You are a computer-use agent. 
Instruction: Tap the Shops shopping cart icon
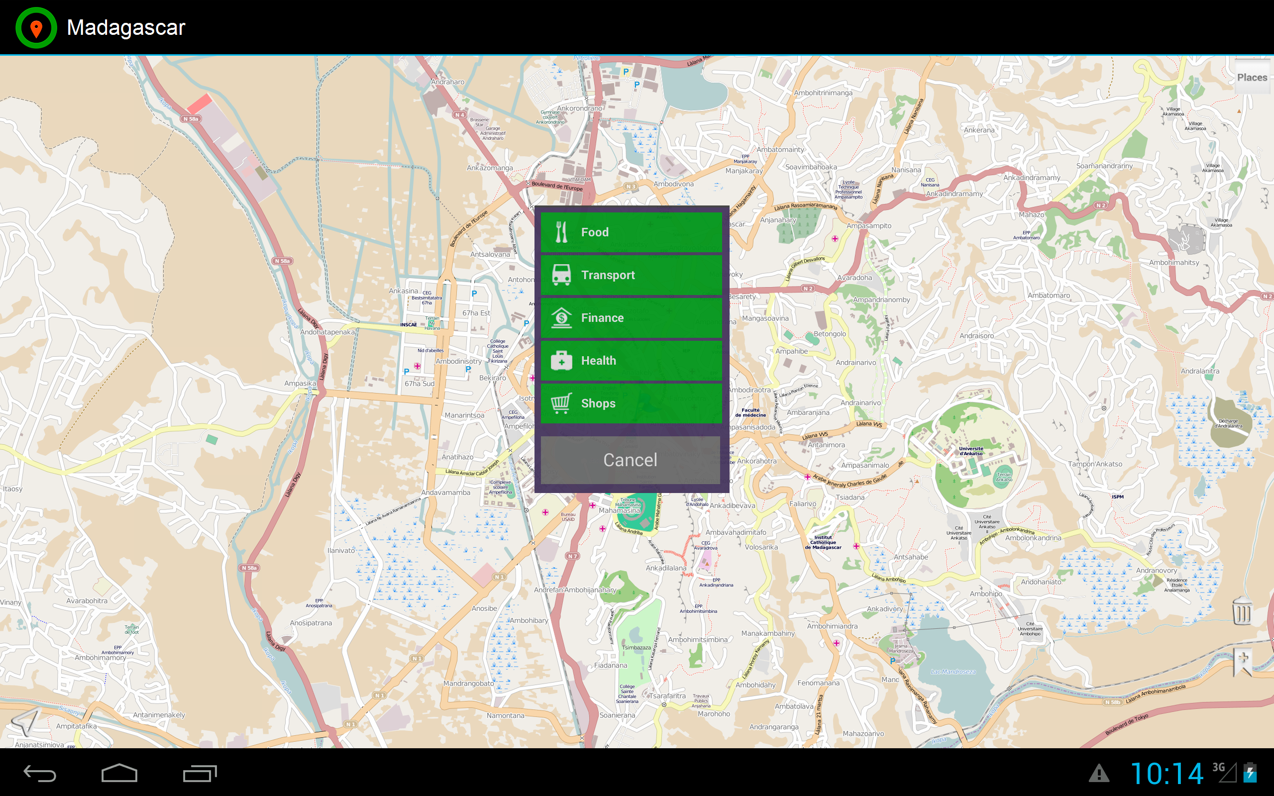pos(561,403)
